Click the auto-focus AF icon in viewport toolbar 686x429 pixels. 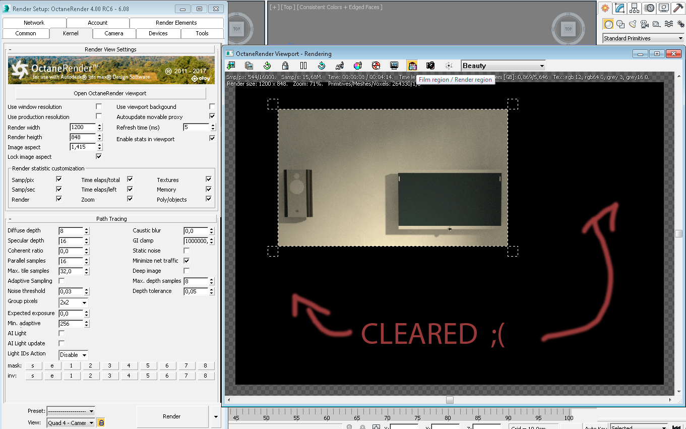(x=340, y=66)
